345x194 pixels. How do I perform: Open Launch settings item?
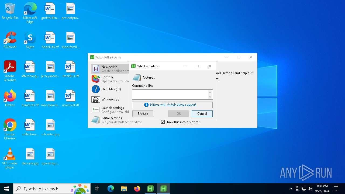[x=110, y=110]
